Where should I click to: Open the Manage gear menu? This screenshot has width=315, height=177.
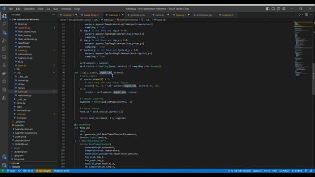[4, 165]
